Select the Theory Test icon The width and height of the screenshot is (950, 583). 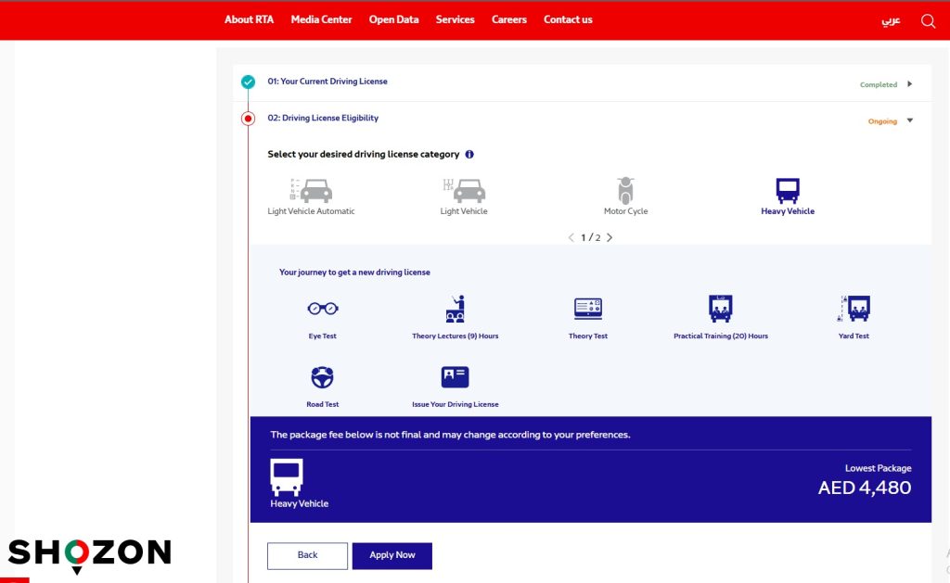point(587,308)
